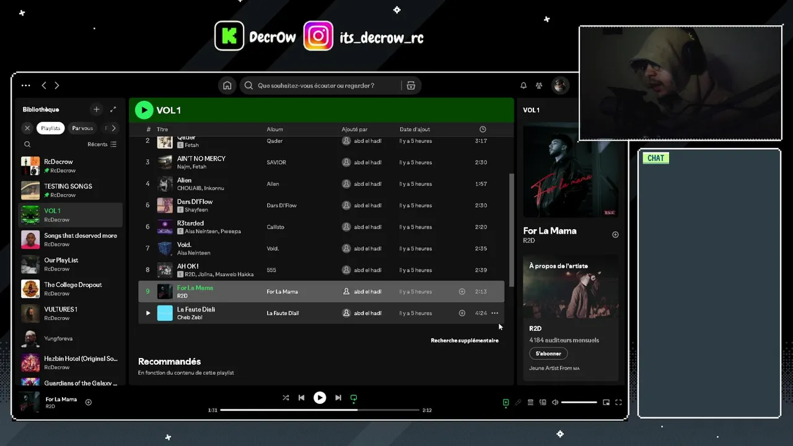Sort by "Date d'ajout" column header
The image size is (793, 446).
point(414,129)
